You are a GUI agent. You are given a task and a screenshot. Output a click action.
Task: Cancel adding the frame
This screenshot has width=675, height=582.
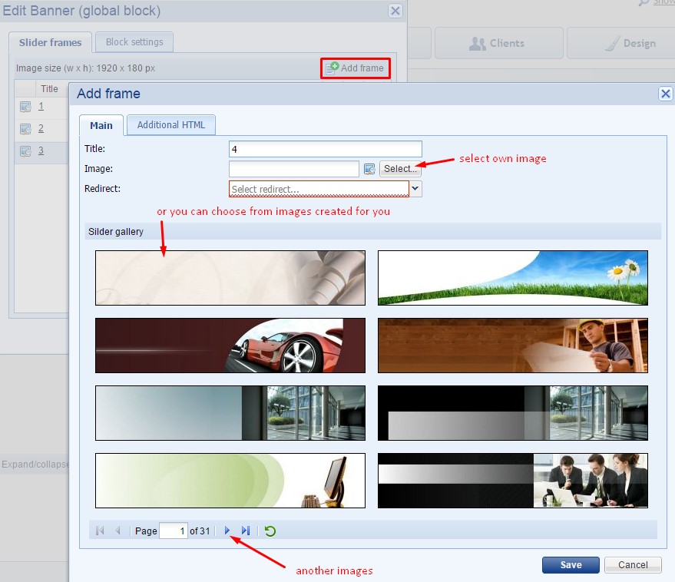tap(633, 565)
